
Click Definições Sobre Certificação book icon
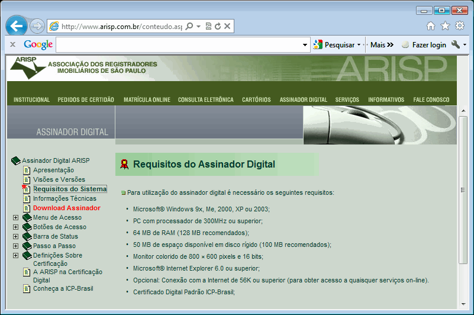(27, 255)
